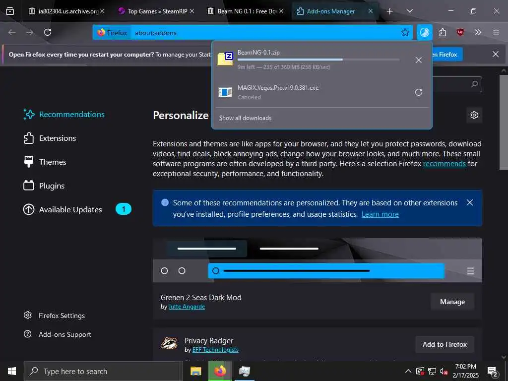Open the notification center icon
Screen dimensions: 508x381
492,372
